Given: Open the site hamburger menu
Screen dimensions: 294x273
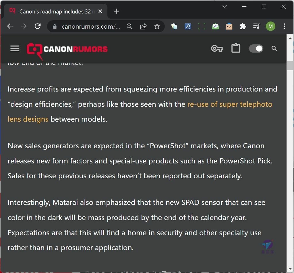Looking at the screenshot, I should tap(15, 48).
